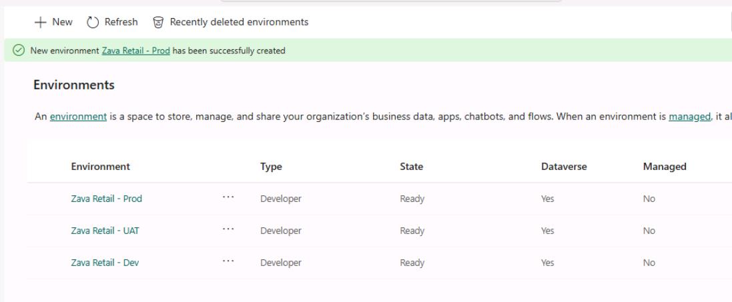Click Developer type in Prod row
732x302 pixels.
pyautogui.click(x=281, y=199)
